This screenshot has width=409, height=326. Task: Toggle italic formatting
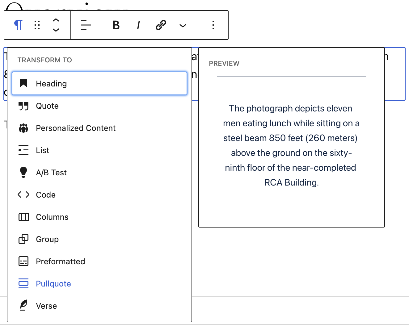click(x=138, y=25)
